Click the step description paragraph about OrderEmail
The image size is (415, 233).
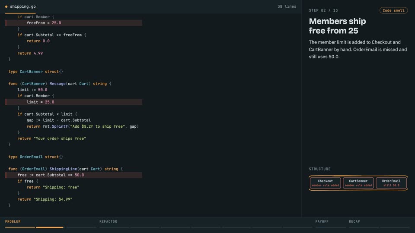coord(358,49)
